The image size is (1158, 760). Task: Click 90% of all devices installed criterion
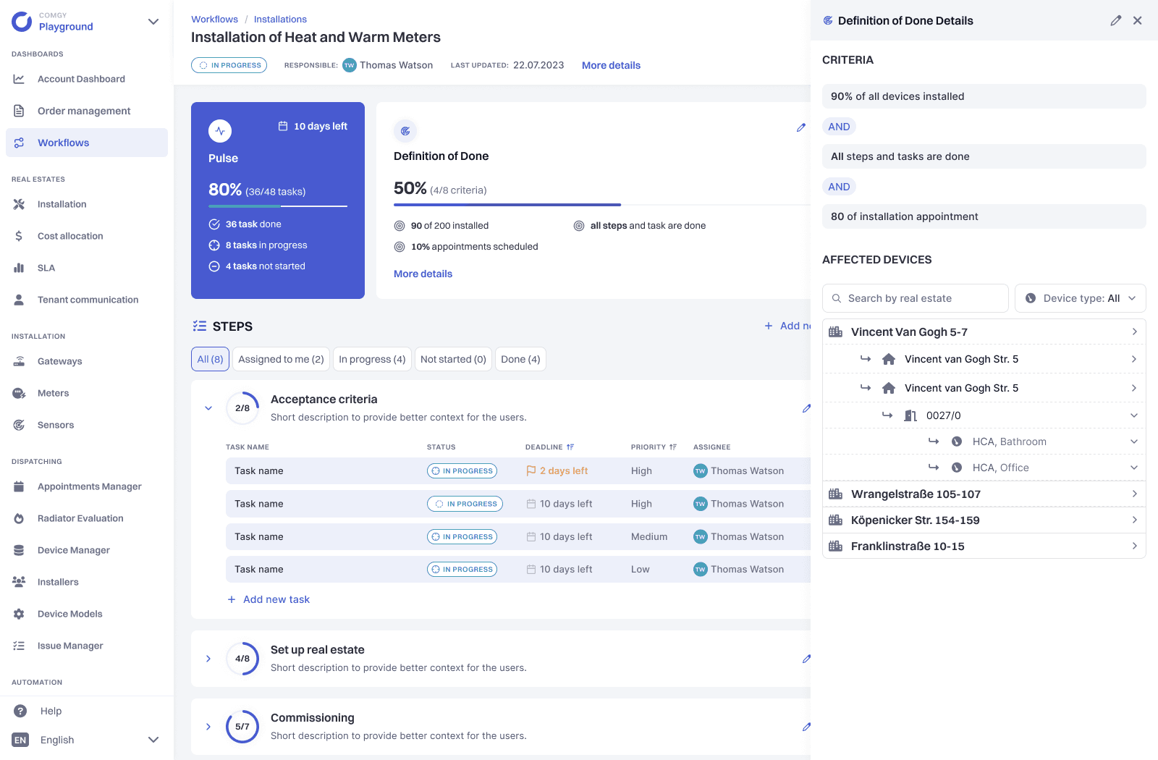(984, 96)
